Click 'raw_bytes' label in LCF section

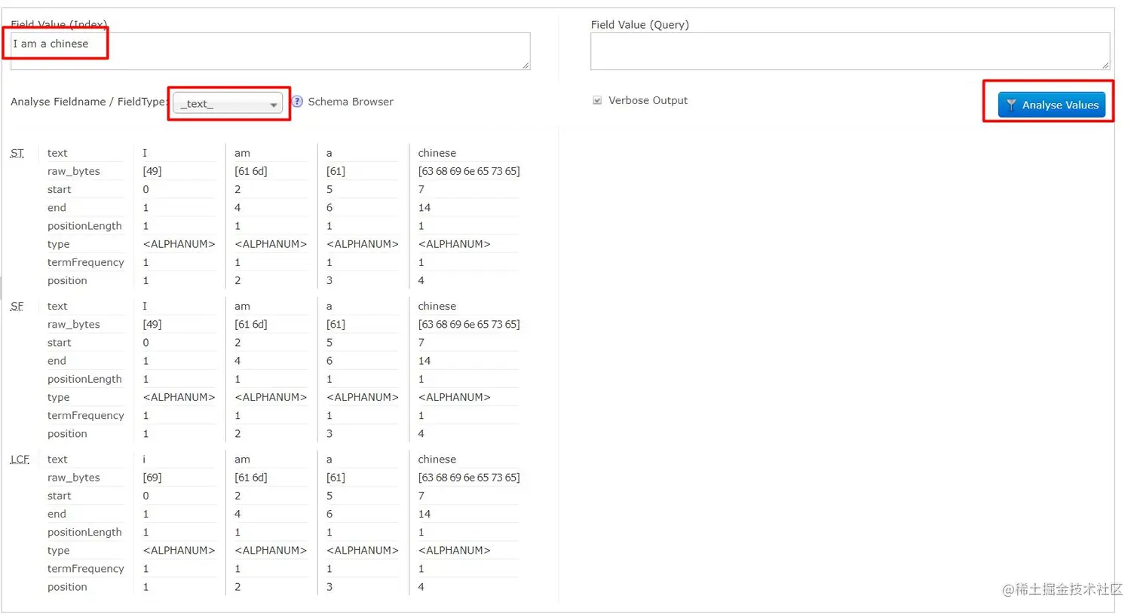coord(74,477)
